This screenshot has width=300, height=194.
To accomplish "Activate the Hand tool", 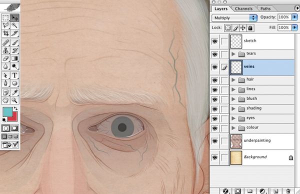I will pos(5,100).
